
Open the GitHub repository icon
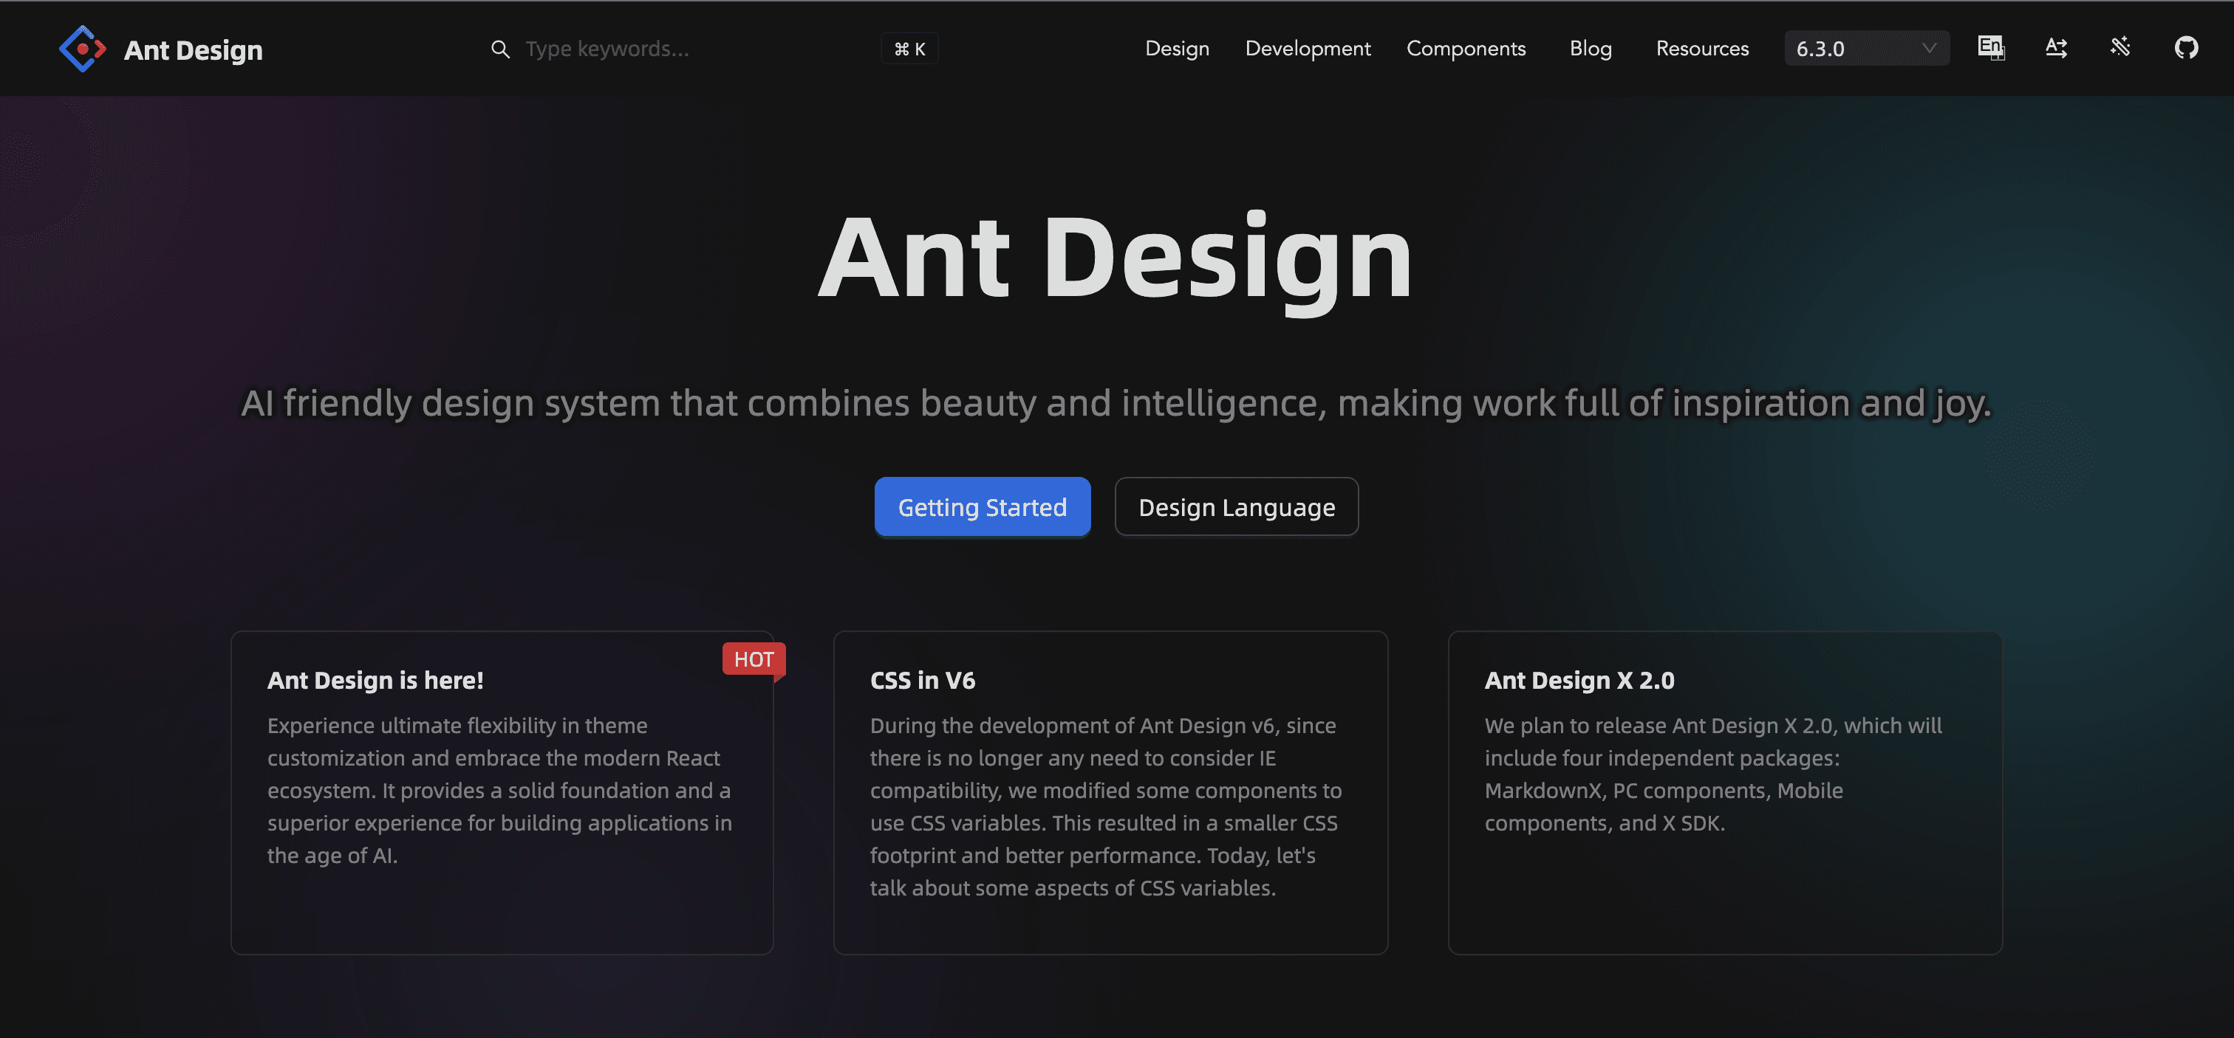[2185, 48]
